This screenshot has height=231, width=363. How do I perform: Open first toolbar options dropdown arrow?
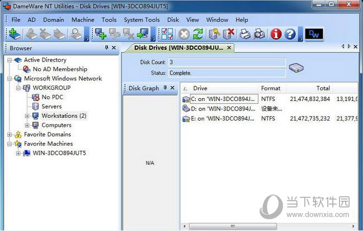pyautogui.click(x=87, y=39)
